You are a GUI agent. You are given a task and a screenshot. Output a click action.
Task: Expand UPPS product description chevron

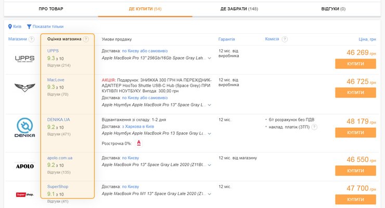coord(209,58)
